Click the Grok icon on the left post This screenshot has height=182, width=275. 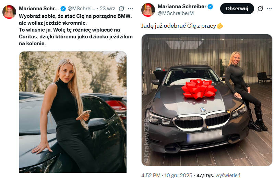pyautogui.click(x=121, y=8)
